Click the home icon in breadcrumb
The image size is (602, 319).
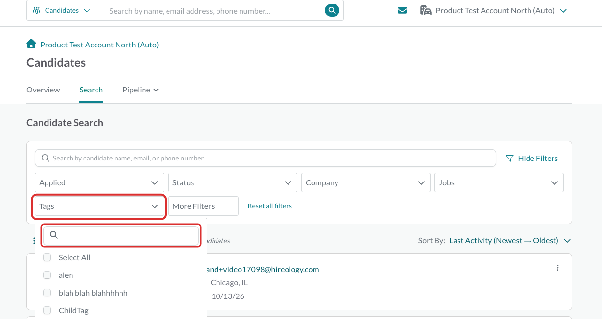tap(31, 44)
